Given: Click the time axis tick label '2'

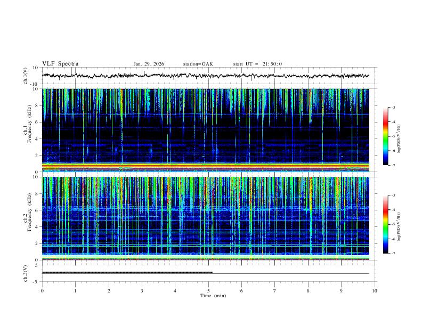Looking at the screenshot, I should click(109, 291).
